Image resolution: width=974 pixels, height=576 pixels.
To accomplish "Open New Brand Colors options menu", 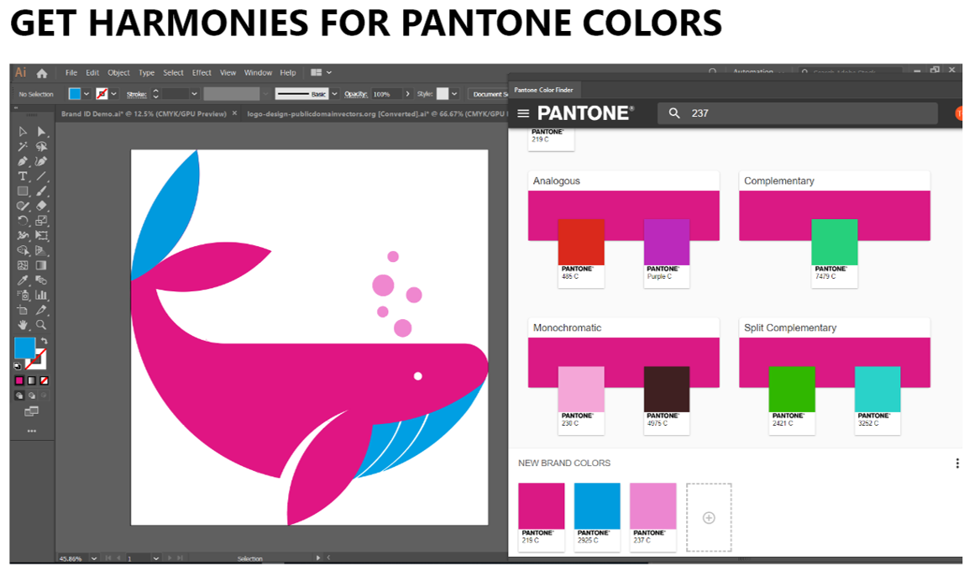I will tap(957, 463).
